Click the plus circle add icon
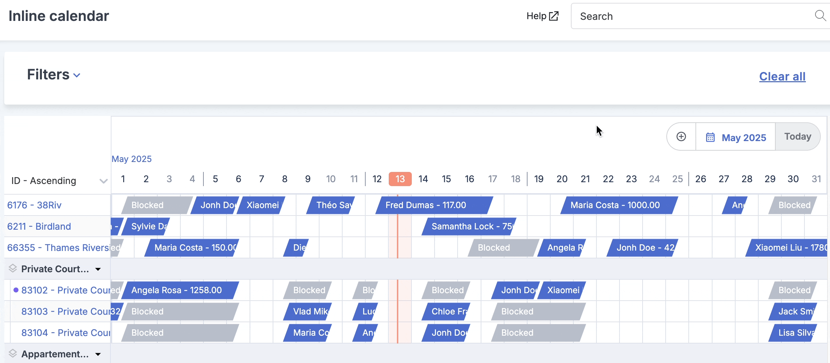The height and width of the screenshot is (363, 830). tap(681, 137)
